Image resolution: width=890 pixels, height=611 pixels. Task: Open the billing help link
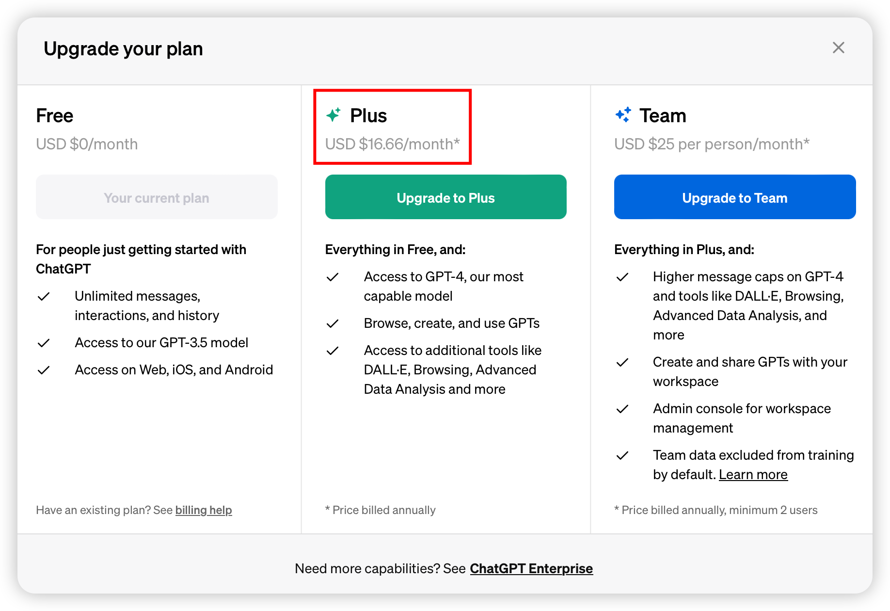coord(204,510)
